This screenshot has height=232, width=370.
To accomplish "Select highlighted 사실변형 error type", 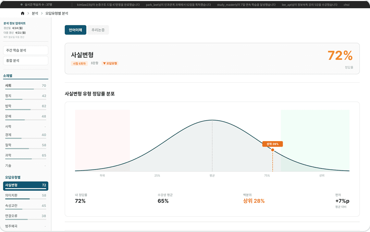I will point(26,186).
